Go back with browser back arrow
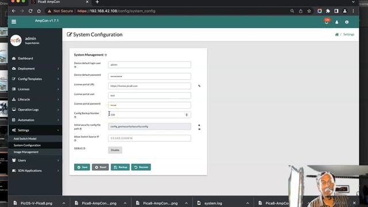The width and height of the screenshot is (368, 207). pyautogui.click(x=13, y=11)
